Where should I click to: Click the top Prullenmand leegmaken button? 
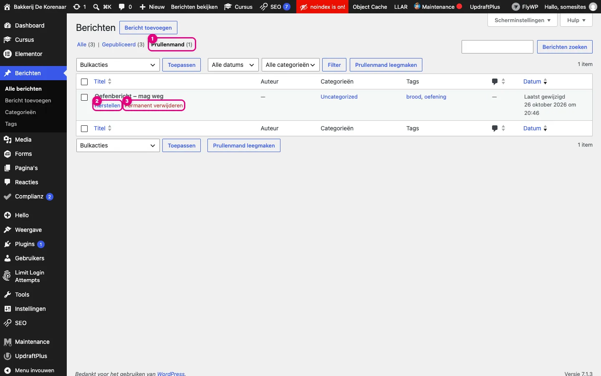[386, 65]
